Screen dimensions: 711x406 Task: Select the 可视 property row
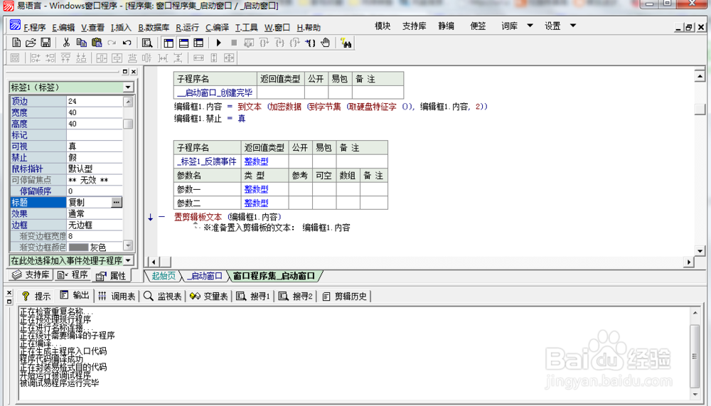[x=66, y=146]
